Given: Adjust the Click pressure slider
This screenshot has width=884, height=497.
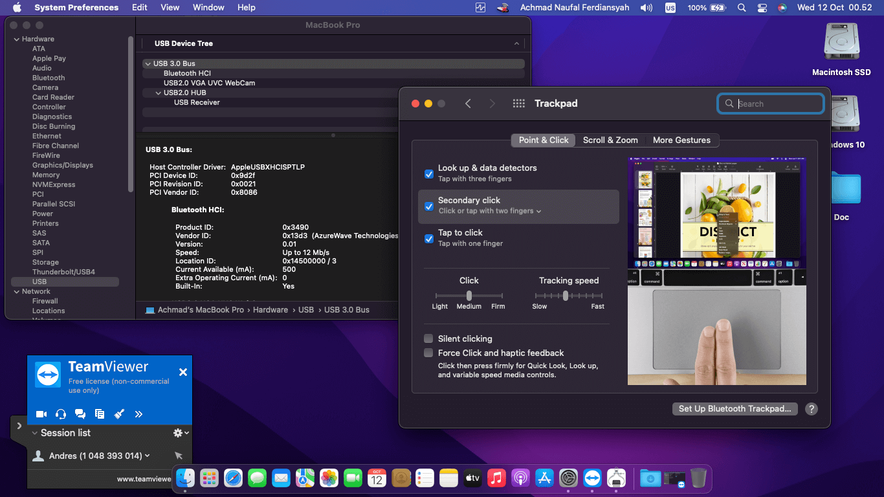Looking at the screenshot, I should point(469,296).
